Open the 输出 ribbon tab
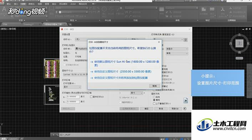Screen dimensions: 252x140 point(54,4)
